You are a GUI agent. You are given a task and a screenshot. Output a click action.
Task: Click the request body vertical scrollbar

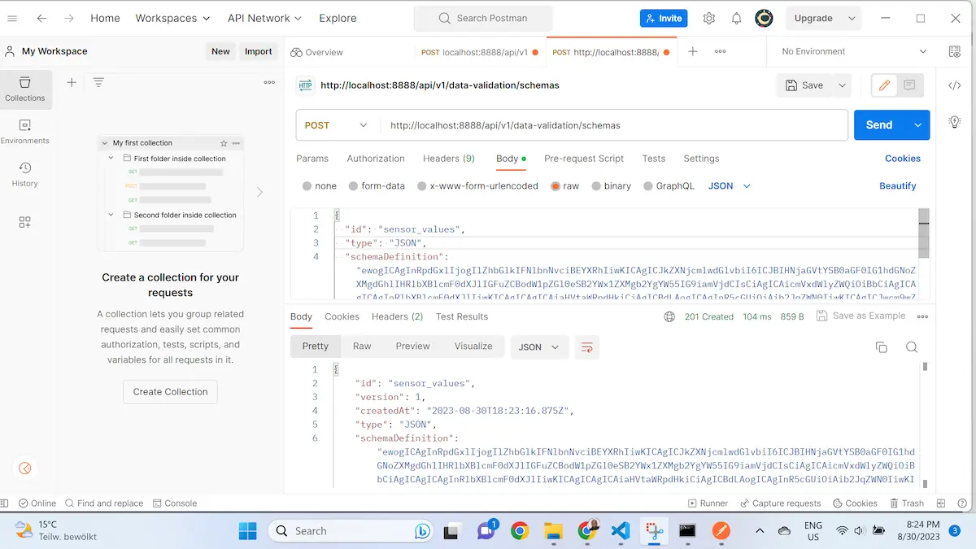[x=924, y=233]
